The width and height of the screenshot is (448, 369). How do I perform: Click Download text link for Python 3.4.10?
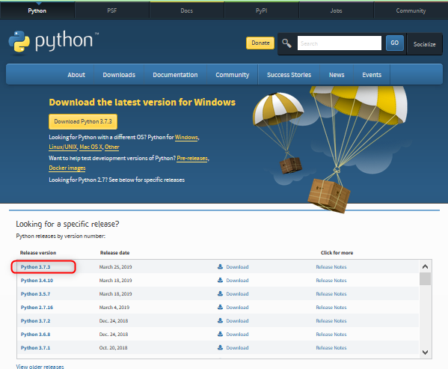point(237,280)
